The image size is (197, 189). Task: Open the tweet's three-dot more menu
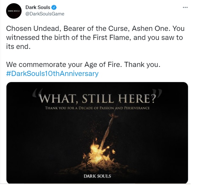click(184, 7)
